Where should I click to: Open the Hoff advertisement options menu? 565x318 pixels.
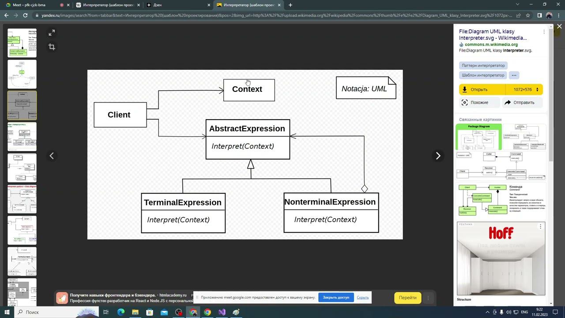click(540, 227)
